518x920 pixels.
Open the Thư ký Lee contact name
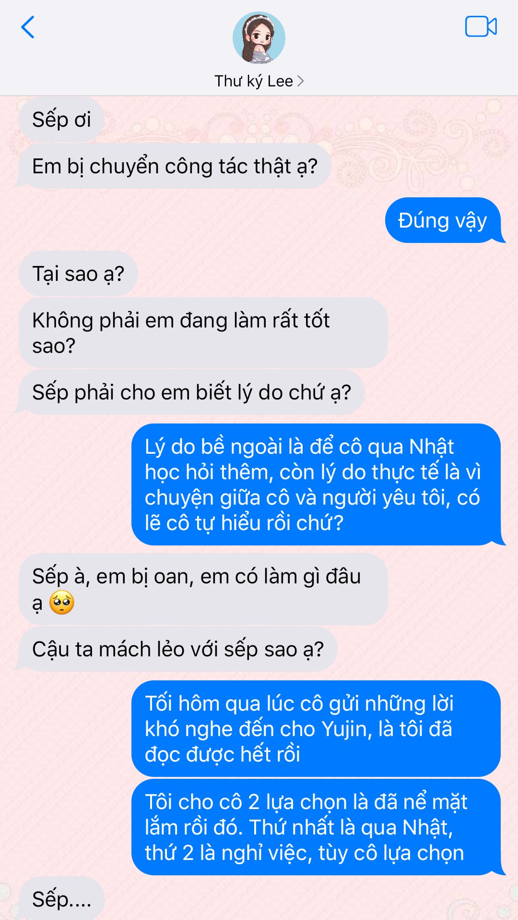pyautogui.click(x=253, y=81)
